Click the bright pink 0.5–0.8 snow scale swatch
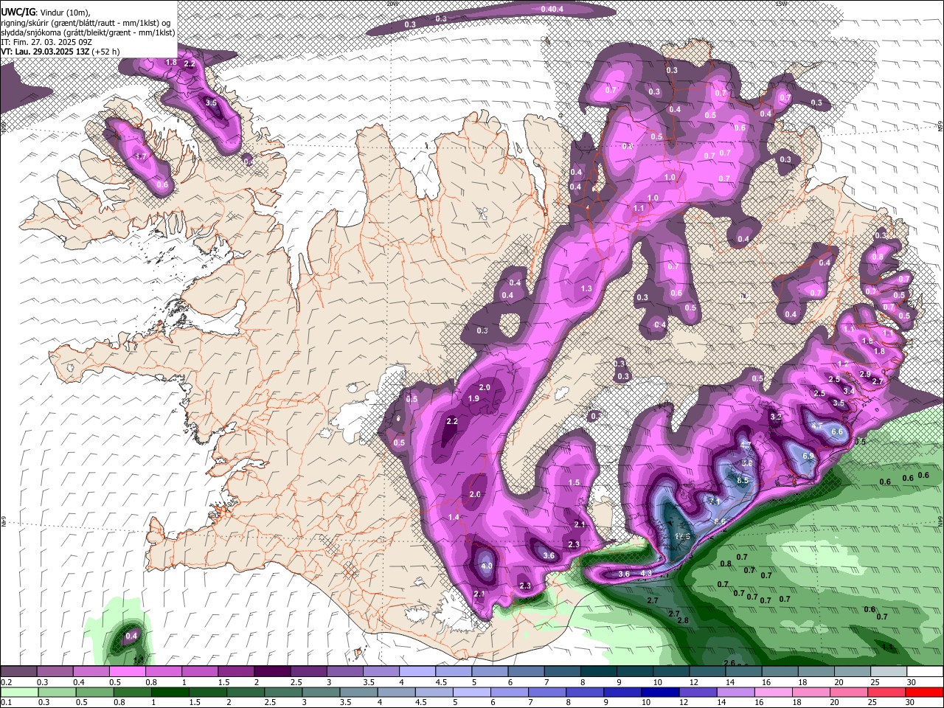Viewport: 944px width, 708px height. coord(127,672)
